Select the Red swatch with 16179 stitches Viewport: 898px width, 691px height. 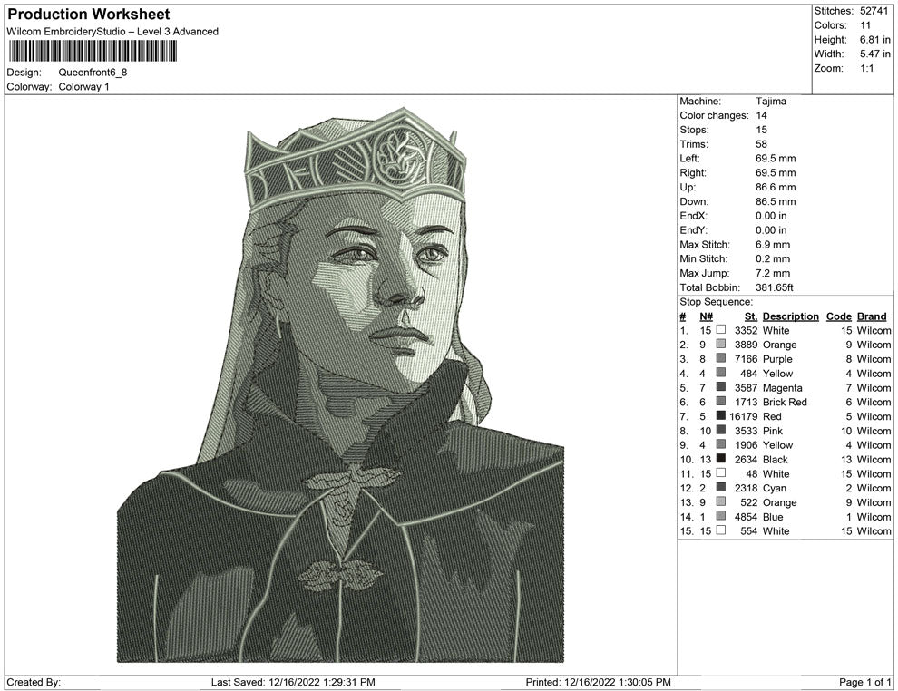tap(721, 415)
